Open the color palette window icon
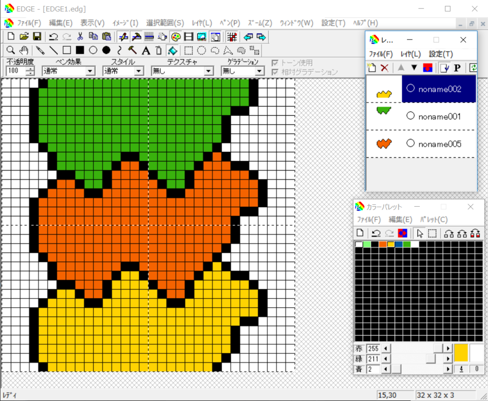 coord(176,37)
